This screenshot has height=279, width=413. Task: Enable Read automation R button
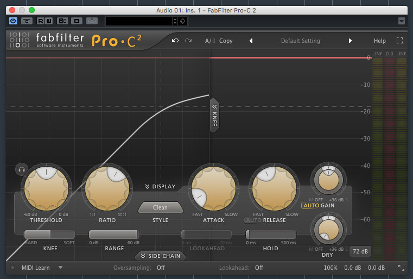point(40,21)
